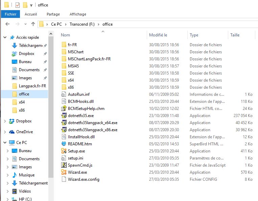Click the navigation pane vertical scrollbar
Viewport: 258px width, 201px height.
pyautogui.click(x=51, y=101)
